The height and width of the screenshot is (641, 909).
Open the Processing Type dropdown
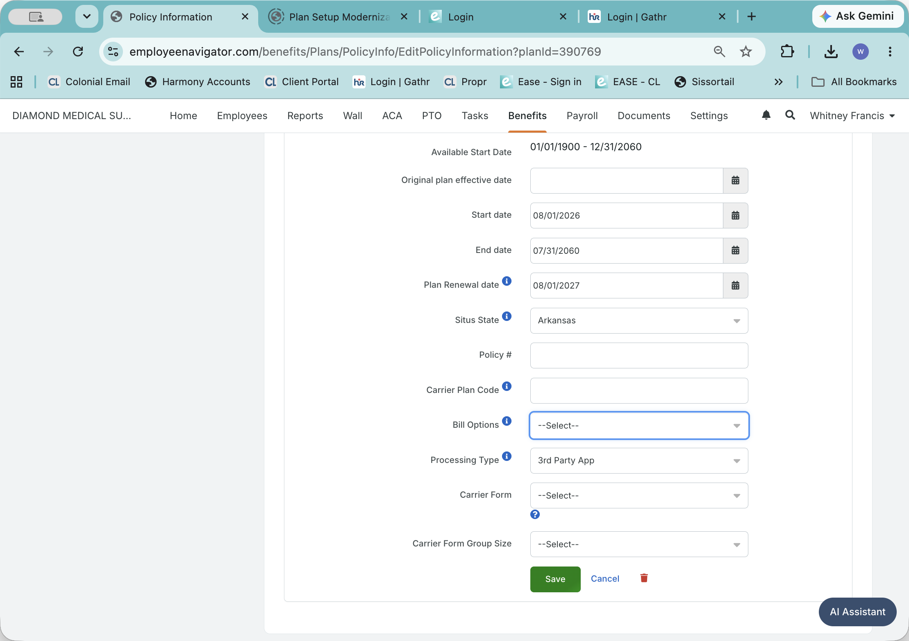[x=639, y=460]
